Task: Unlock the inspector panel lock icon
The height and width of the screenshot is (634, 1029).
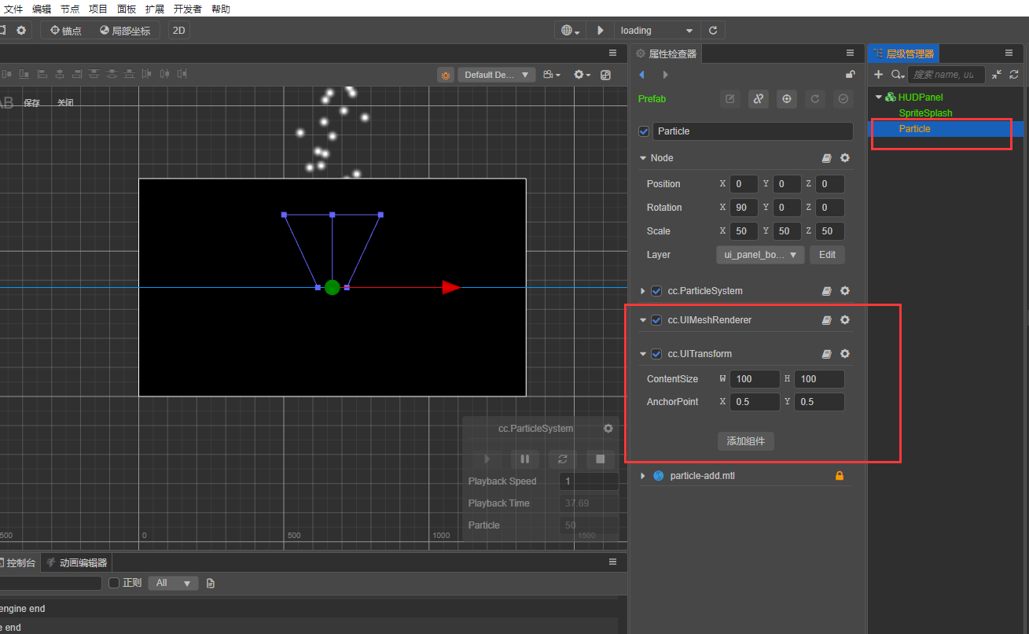Action: 850,75
